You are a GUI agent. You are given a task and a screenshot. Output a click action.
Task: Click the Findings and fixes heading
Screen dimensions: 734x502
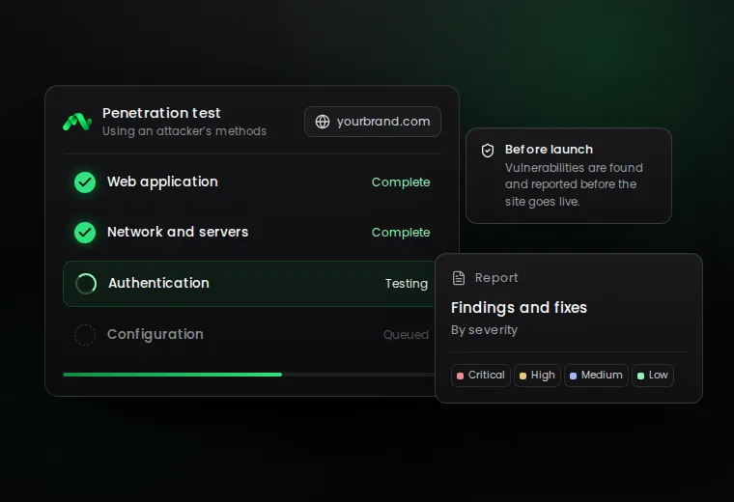coord(519,308)
